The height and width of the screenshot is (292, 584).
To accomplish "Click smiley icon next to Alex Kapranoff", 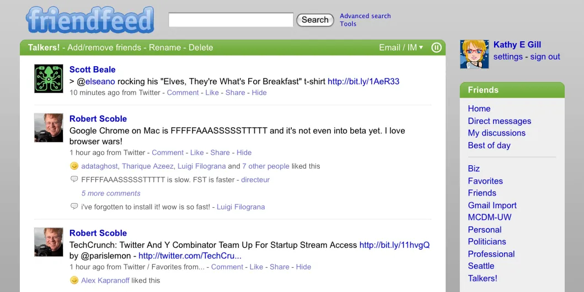I will pyautogui.click(x=74, y=280).
